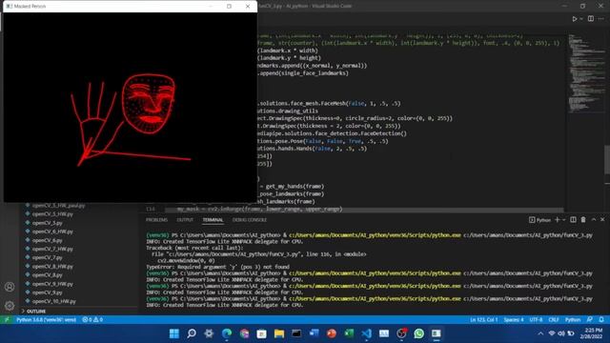Close the terminal panel with the X
This screenshot has height=343, width=610.
point(602,220)
